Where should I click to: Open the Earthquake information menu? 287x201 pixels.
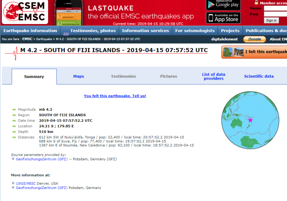click(30, 31)
